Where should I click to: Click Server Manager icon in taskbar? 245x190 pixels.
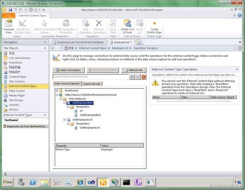[21, 182]
